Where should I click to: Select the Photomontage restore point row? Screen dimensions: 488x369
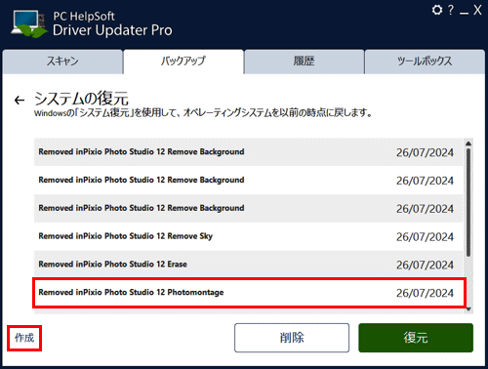[x=249, y=293]
